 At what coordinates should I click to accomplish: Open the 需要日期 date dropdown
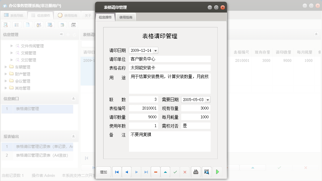tap(208, 99)
